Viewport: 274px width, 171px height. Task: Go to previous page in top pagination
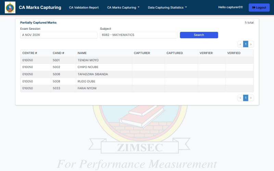pos(240,44)
